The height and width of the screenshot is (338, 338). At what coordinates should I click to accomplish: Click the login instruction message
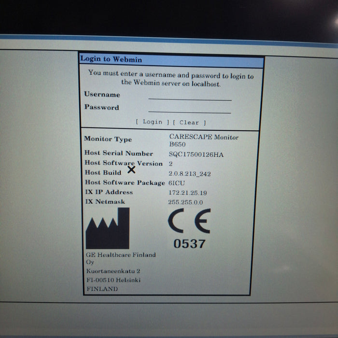[x=171, y=78]
